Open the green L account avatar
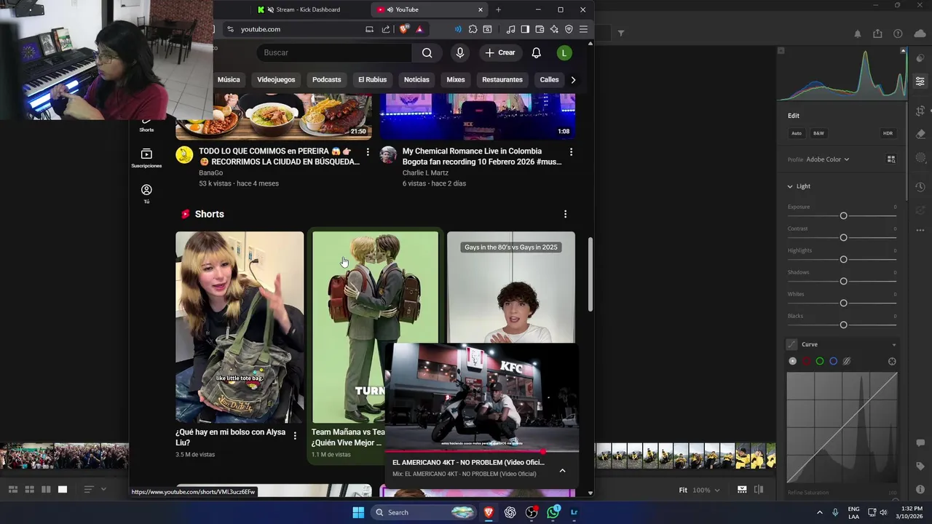Viewport: 932px width, 524px height. pos(564,52)
